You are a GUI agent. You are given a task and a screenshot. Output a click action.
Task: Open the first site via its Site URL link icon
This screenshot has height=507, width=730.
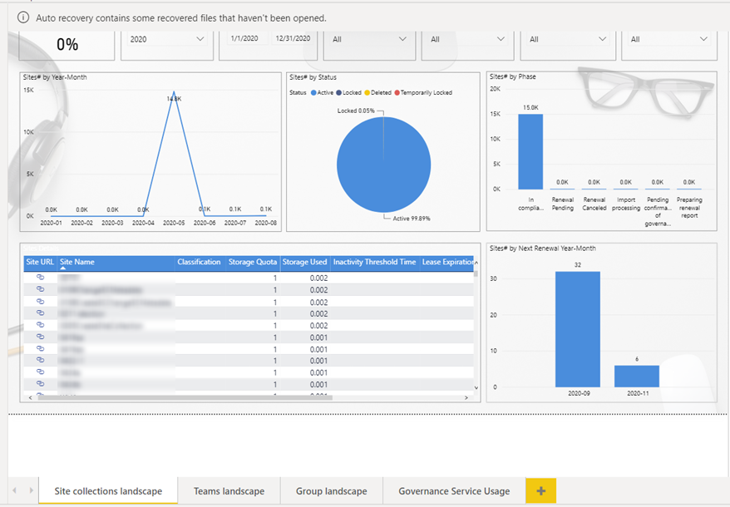point(41,277)
